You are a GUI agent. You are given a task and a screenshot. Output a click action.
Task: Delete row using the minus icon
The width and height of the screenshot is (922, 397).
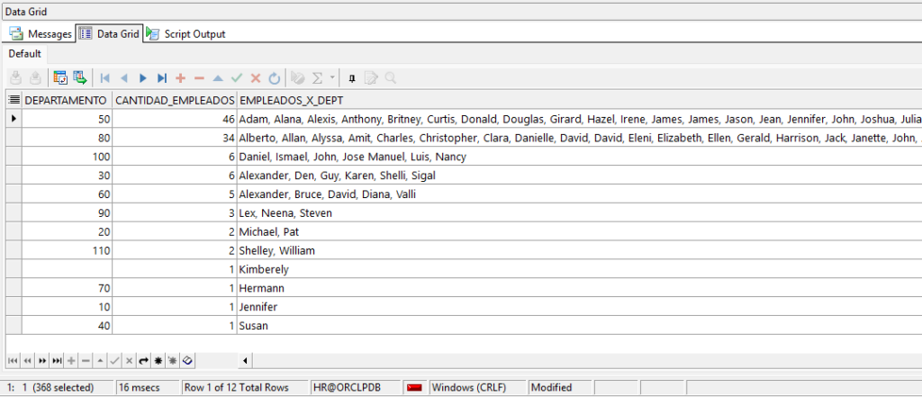(199, 78)
